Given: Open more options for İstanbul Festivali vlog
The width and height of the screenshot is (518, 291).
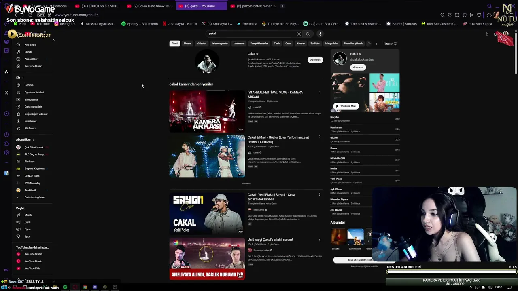Looking at the screenshot, I should tap(319, 92).
